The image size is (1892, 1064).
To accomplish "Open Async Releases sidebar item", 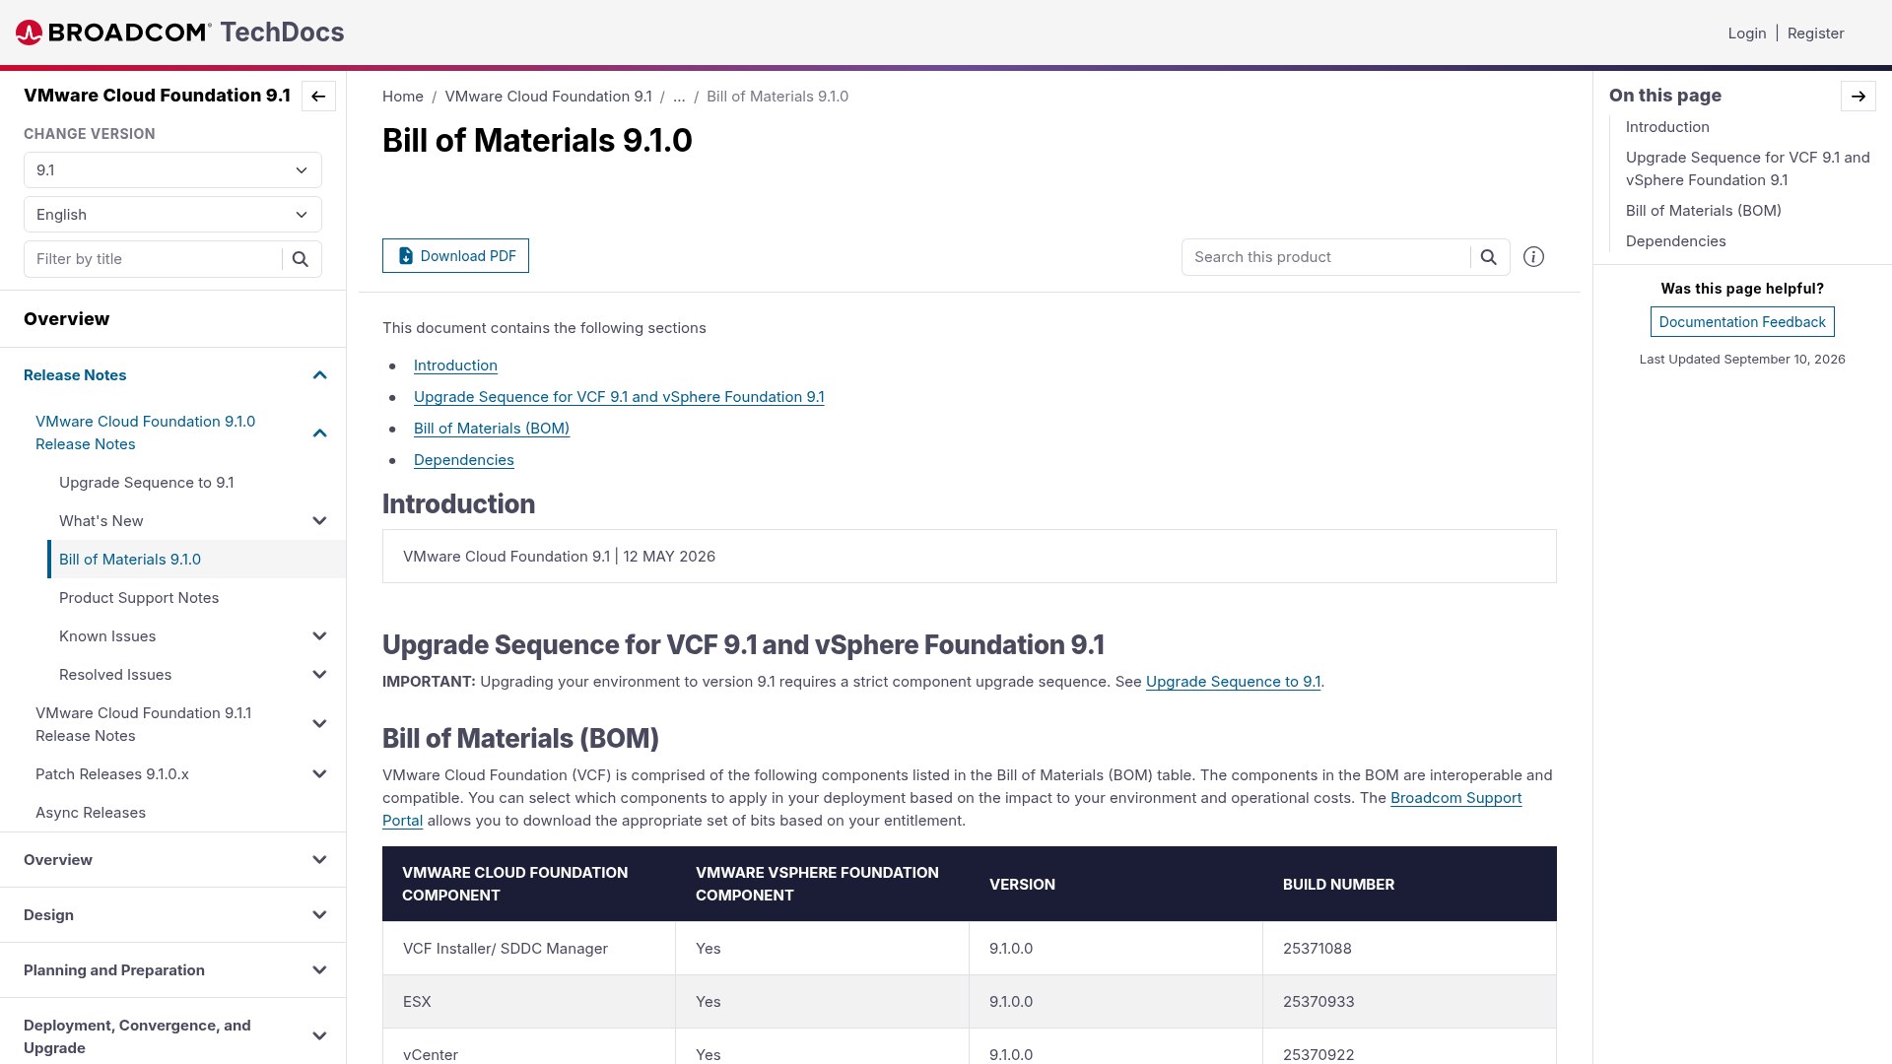I will pyautogui.click(x=91, y=813).
